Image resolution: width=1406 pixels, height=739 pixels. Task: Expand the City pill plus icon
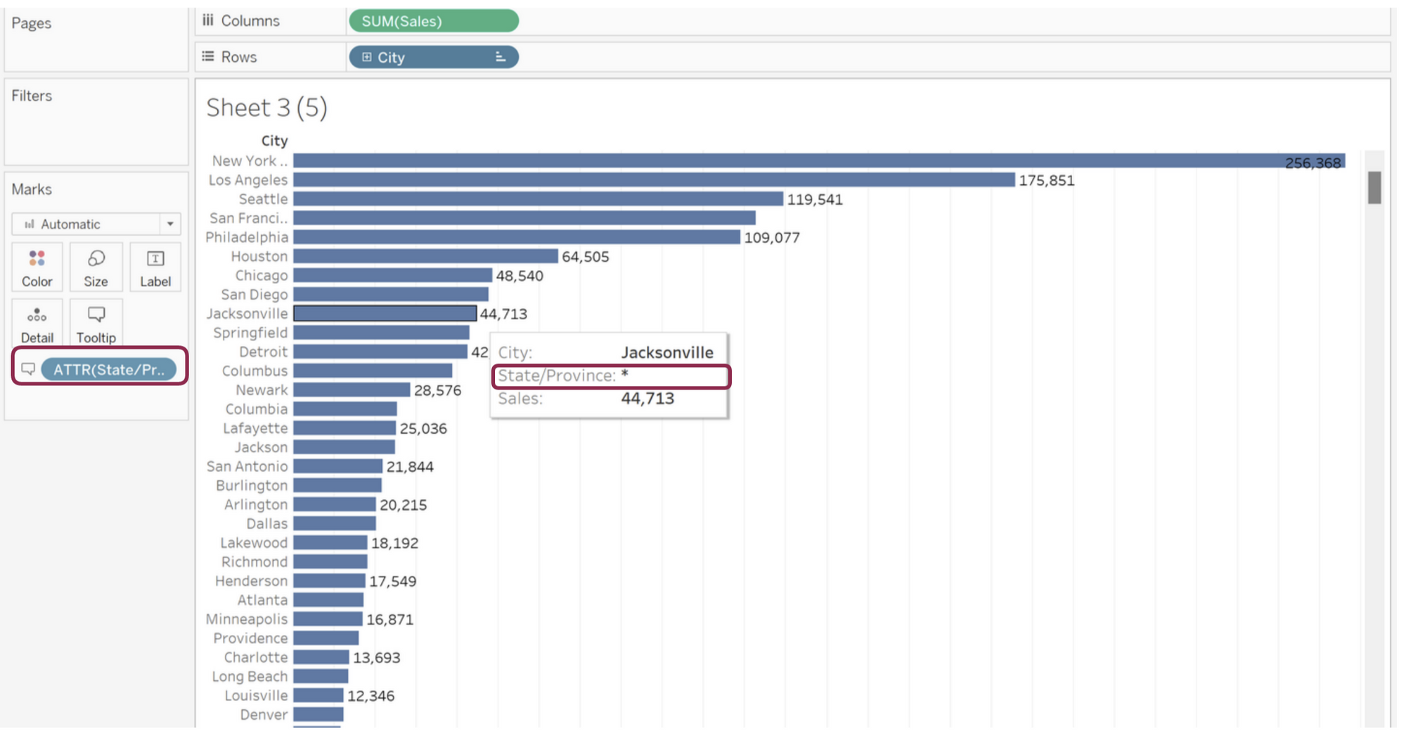click(x=366, y=58)
